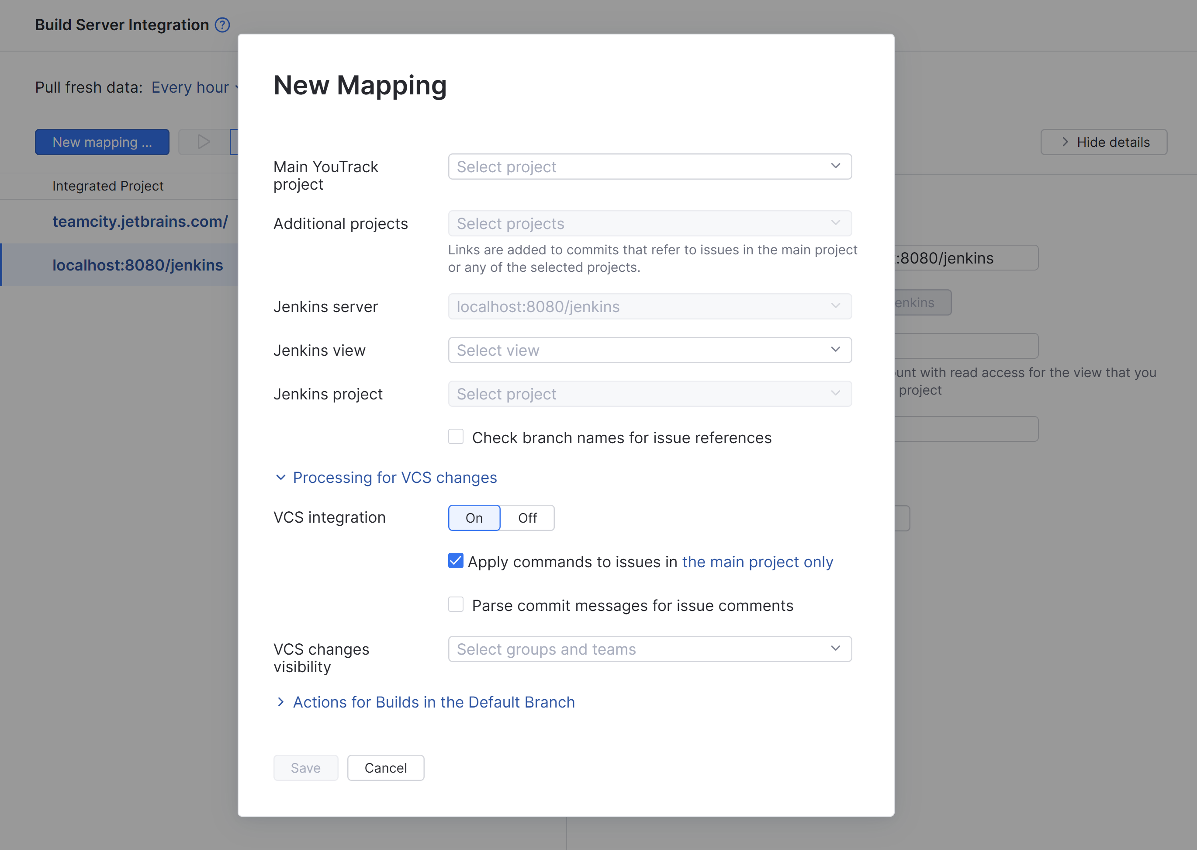Click the play icon next to New mapping button
This screenshot has height=850, width=1197.
pyautogui.click(x=203, y=141)
